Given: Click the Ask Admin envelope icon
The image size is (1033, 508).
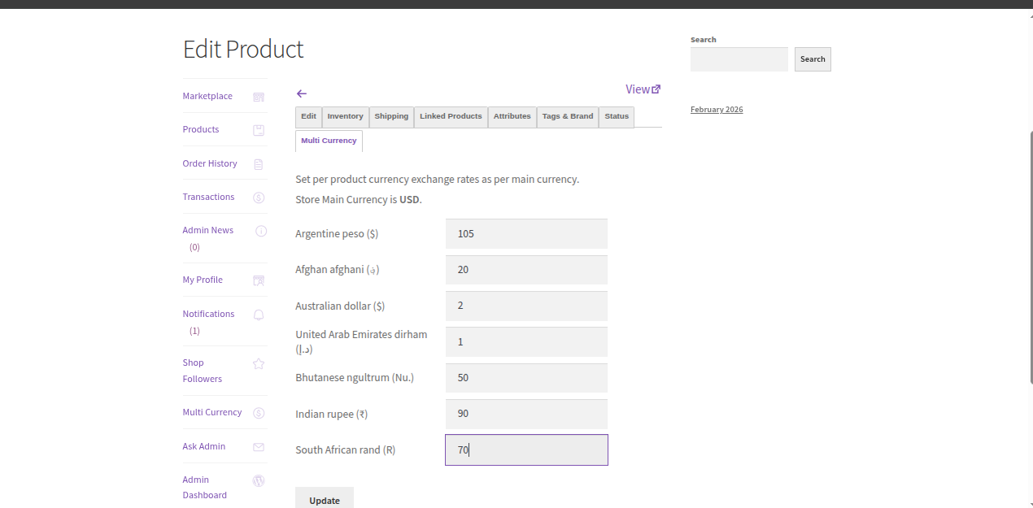Looking at the screenshot, I should (259, 447).
